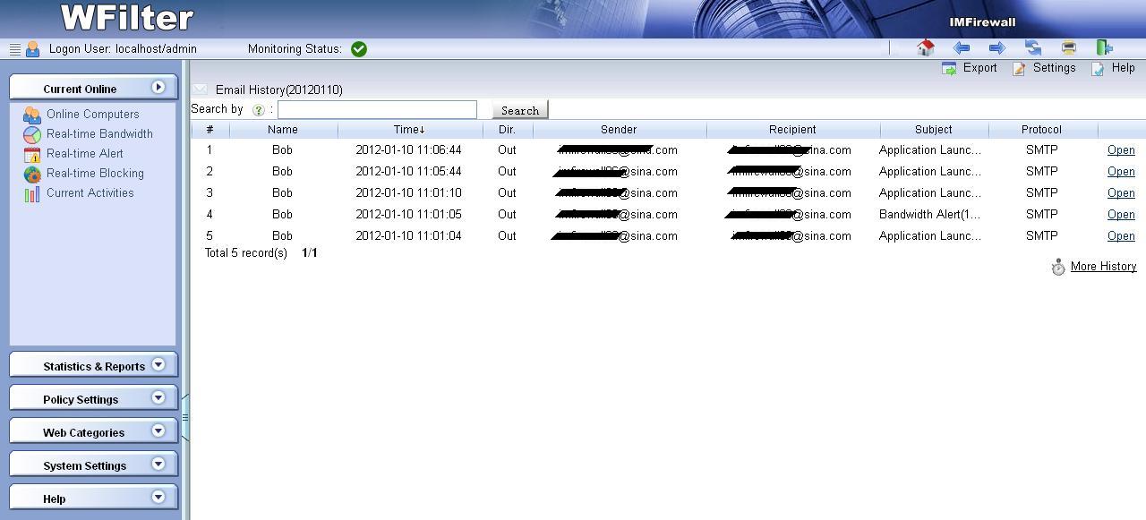Click the logout door icon
Viewport: 1146px width, 520px height.
(x=1105, y=48)
